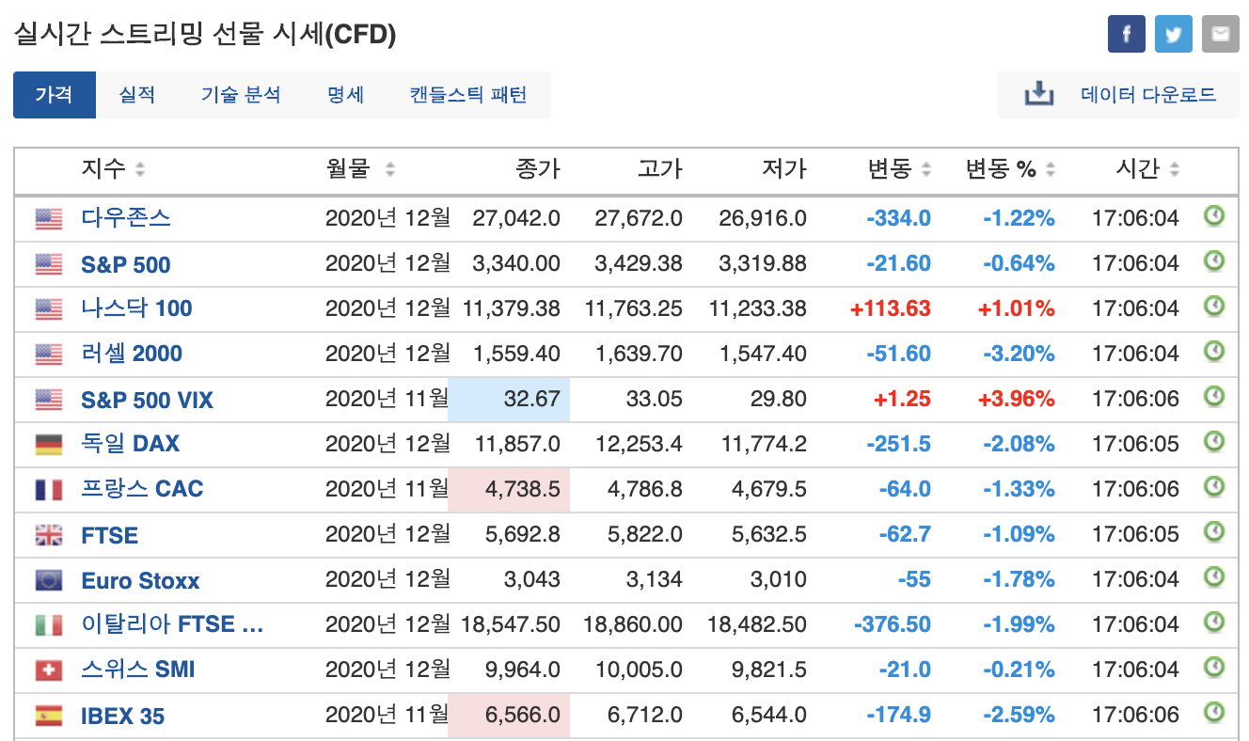1249x741 pixels.
Task: Share via Twitter icon
Action: tap(1173, 35)
